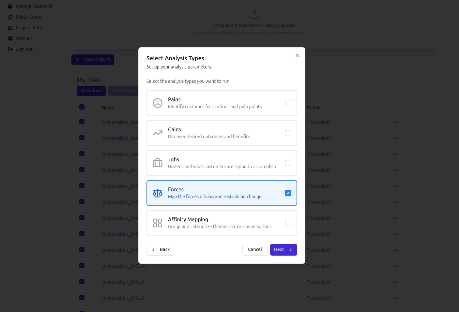Click the Cancel button
This screenshot has height=312, width=459.
point(255,250)
